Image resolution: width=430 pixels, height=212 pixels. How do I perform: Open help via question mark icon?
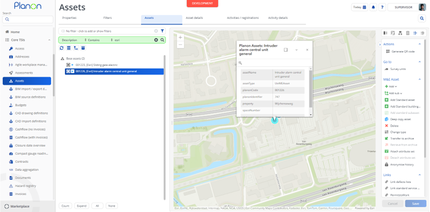click(382, 7)
